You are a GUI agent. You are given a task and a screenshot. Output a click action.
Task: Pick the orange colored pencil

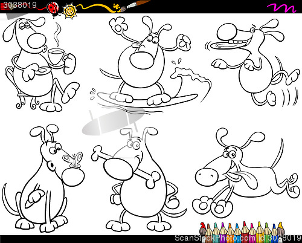tap(230, 233)
